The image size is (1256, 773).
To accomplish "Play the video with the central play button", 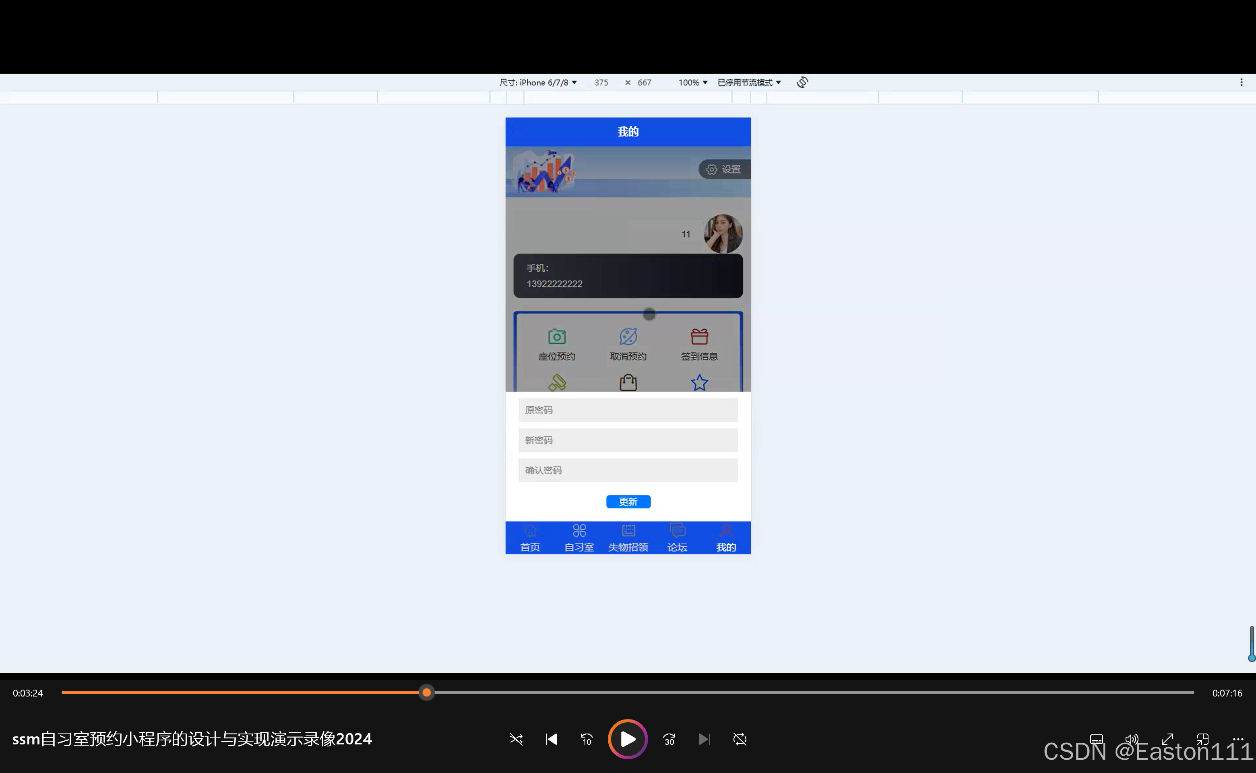I will click(627, 739).
